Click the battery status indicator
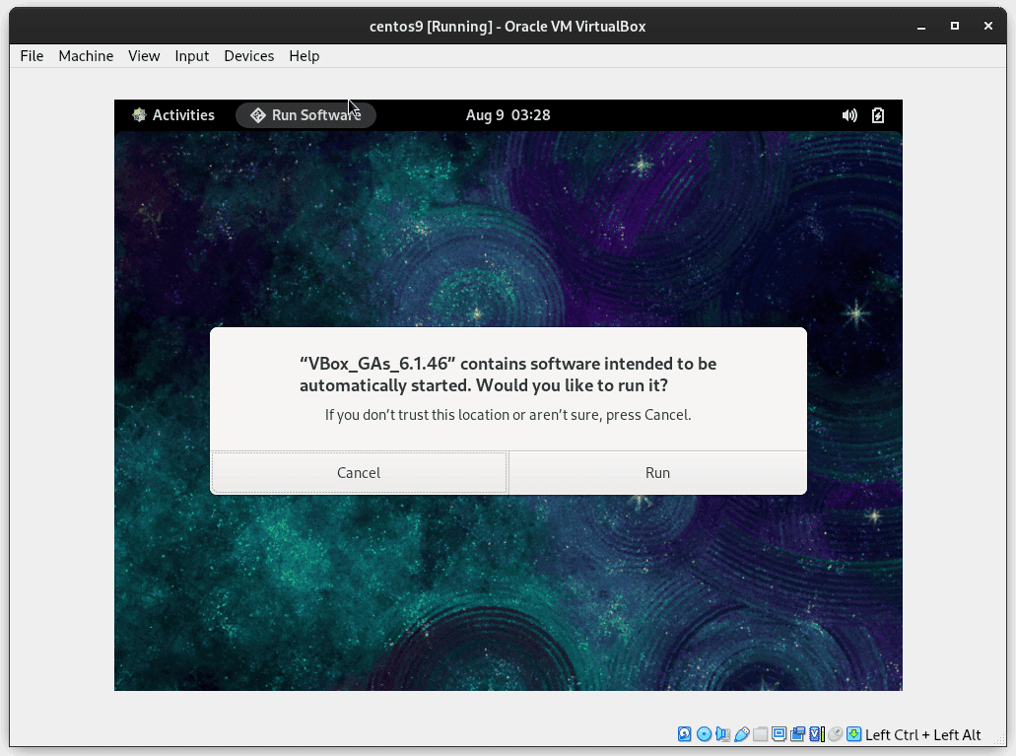This screenshot has height=756, width=1016. point(876,115)
